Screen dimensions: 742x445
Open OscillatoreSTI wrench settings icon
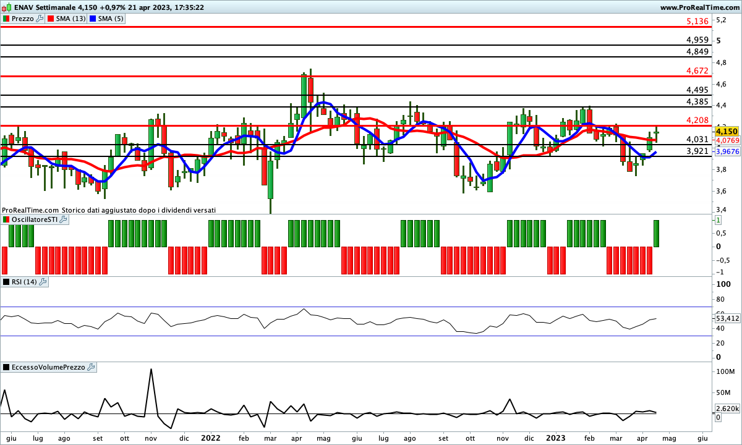[62, 219]
